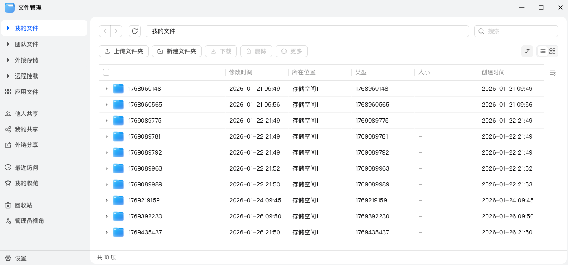
Task: Tick the select-all checkbox in table header
Action: 106,72
